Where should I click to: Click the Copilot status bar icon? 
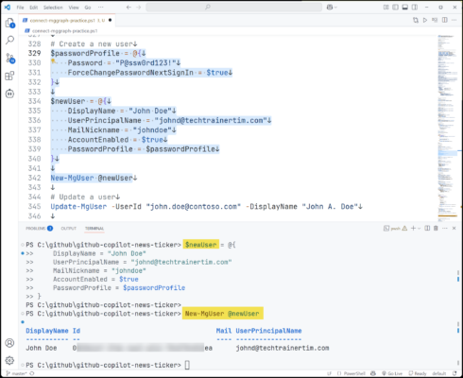[373, 373]
